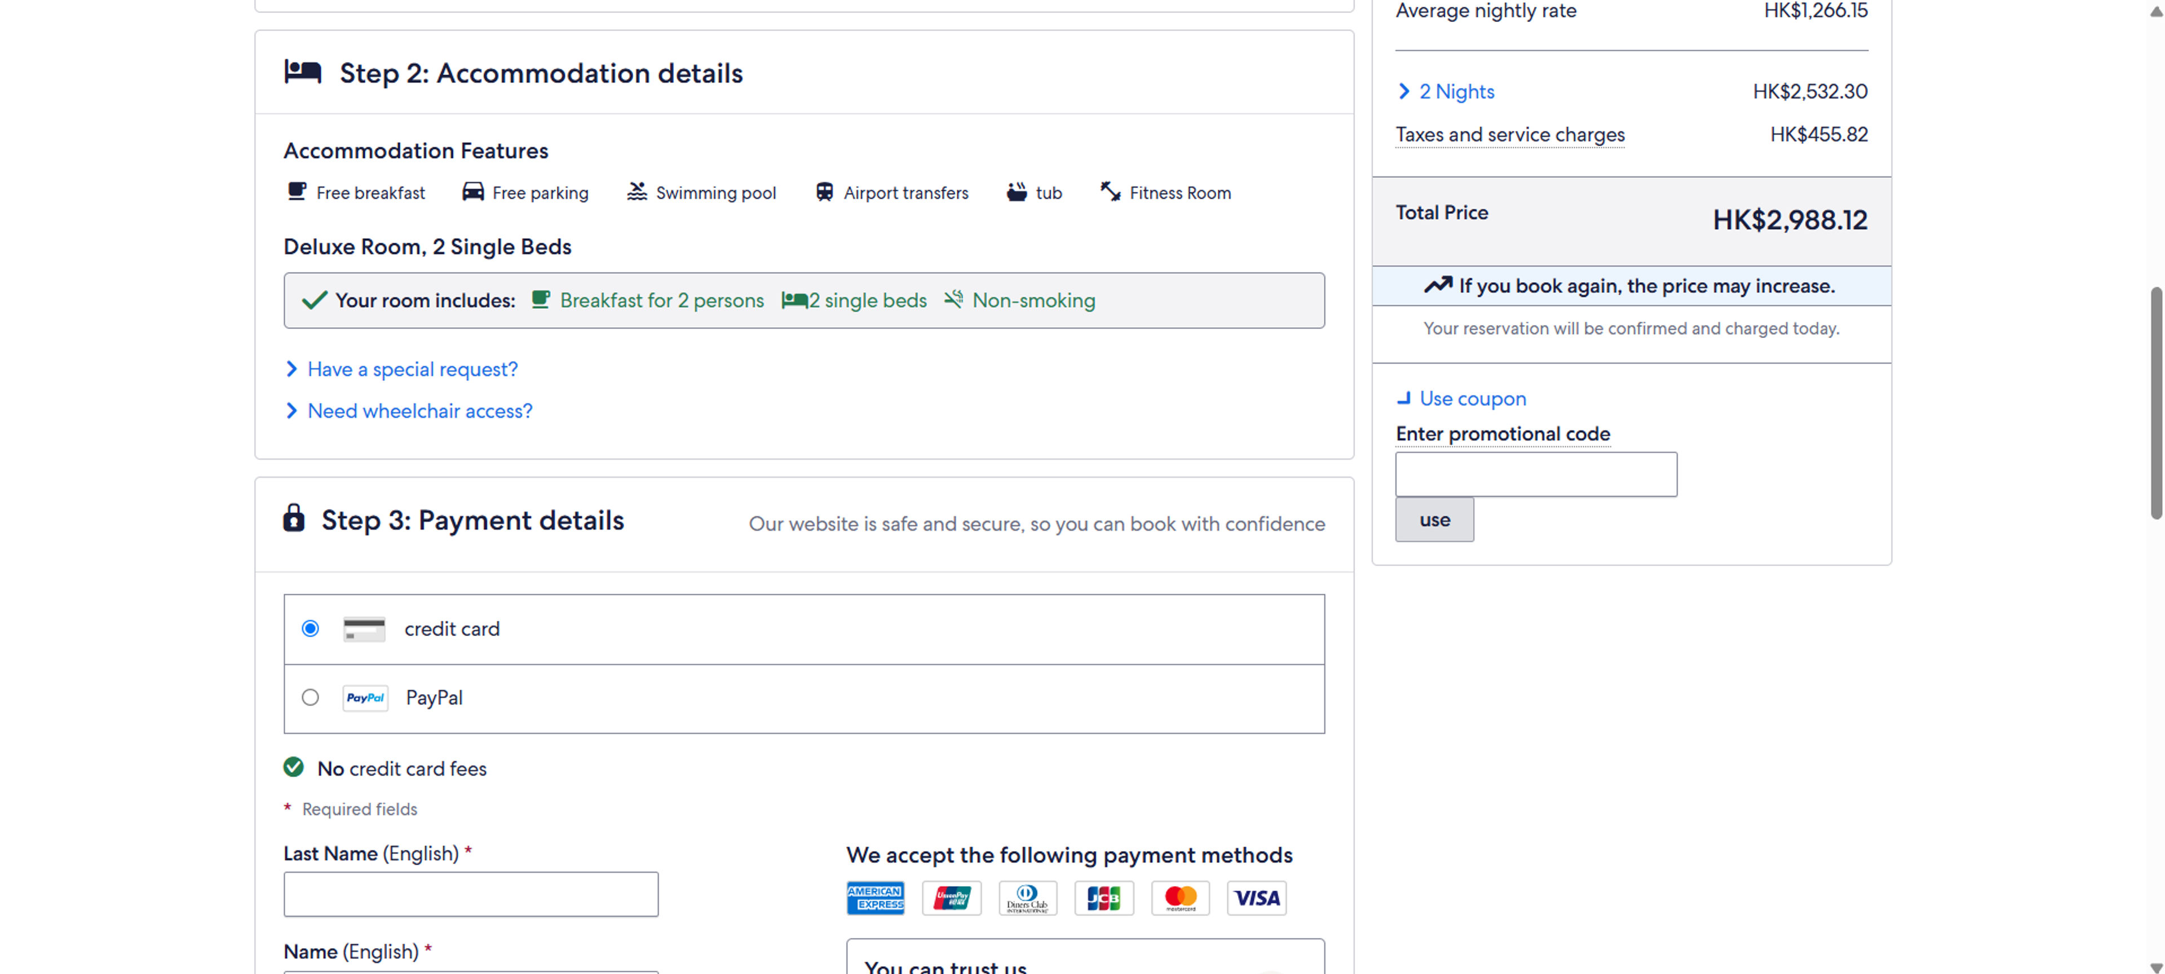Expand 'Need wheelchair access?' section
This screenshot has width=2165, height=974.
coord(419,411)
